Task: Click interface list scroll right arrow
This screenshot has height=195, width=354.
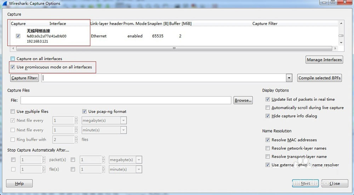Action: point(335,48)
